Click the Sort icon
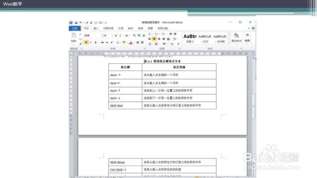317x178 pixels. pos(172,44)
